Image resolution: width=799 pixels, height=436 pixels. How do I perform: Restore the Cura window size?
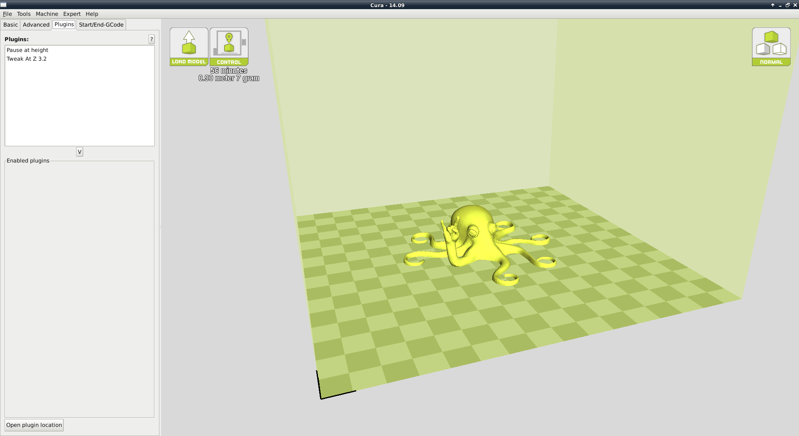[x=788, y=5]
